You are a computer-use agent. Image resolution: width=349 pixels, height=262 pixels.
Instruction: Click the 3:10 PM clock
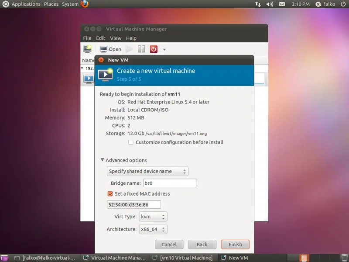[301, 4]
